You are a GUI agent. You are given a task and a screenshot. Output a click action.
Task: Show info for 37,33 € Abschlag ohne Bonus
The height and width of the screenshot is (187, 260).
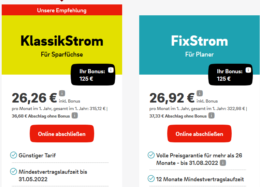pyautogui.click(x=212, y=115)
